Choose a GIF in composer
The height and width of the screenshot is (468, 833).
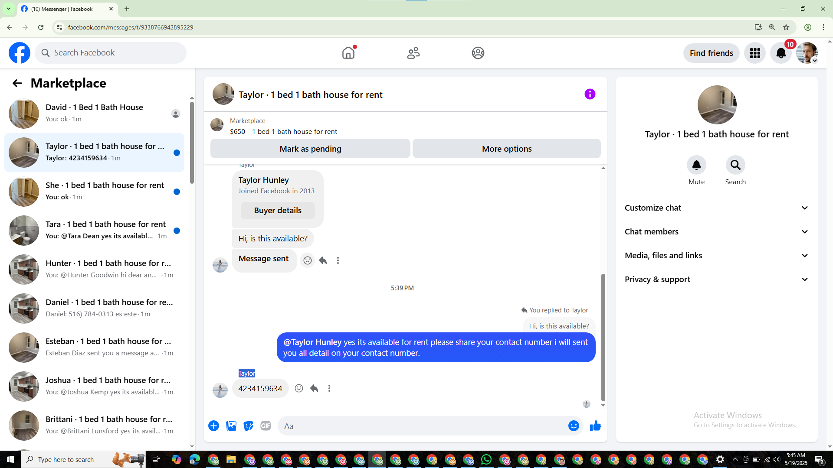pyautogui.click(x=266, y=426)
